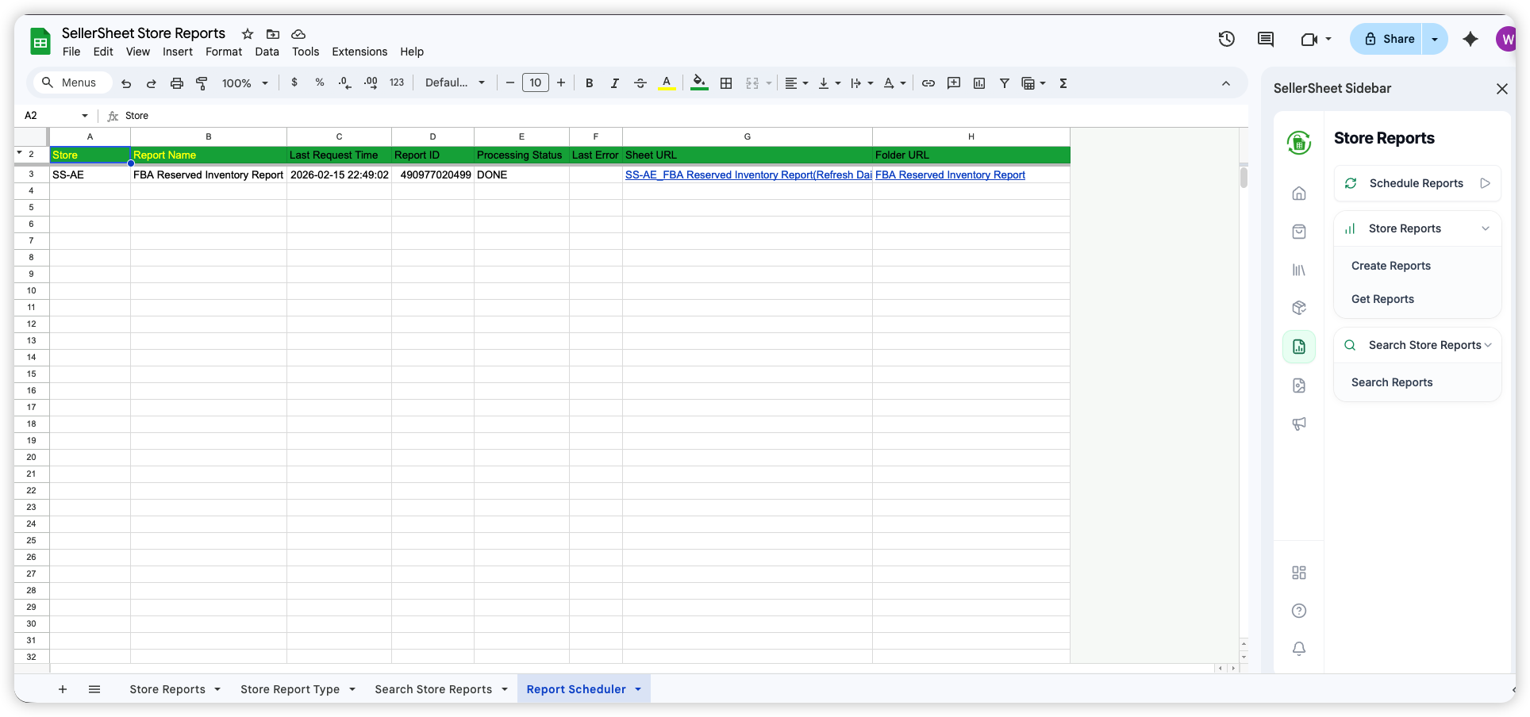Select the highlighted Store Reports document icon
The width and height of the screenshot is (1530, 717).
click(x=1299, y=347)
